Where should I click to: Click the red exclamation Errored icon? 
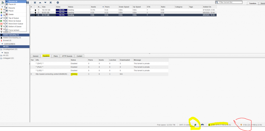(x=1, y=41)
